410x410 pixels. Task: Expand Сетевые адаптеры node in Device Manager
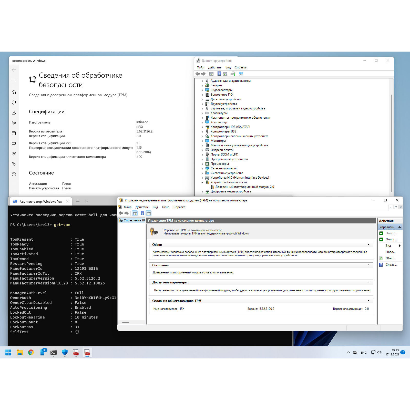202,169
